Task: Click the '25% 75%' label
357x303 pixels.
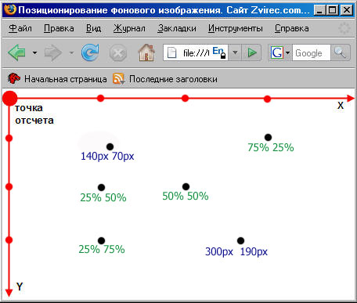Action: [x=102, y=249]
